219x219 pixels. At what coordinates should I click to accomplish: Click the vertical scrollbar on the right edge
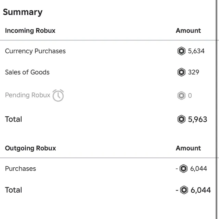[x=217, y=109]
